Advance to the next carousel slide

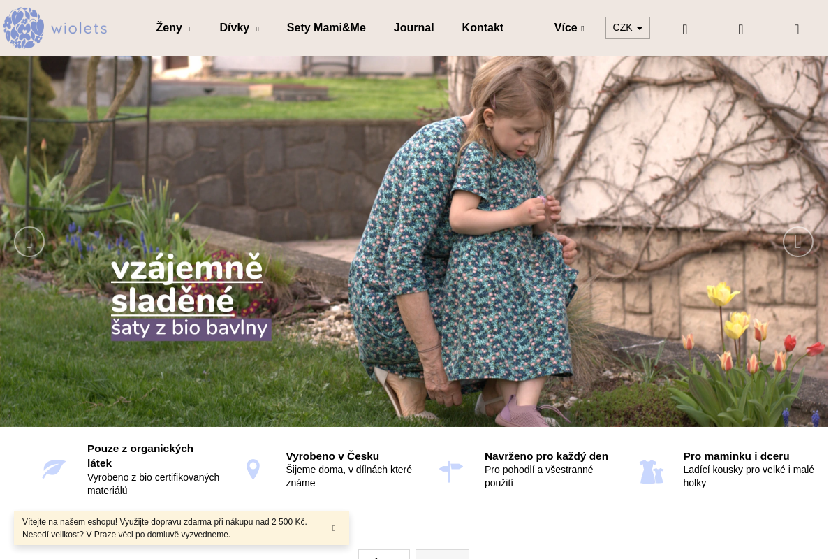(x=797, y=242)
